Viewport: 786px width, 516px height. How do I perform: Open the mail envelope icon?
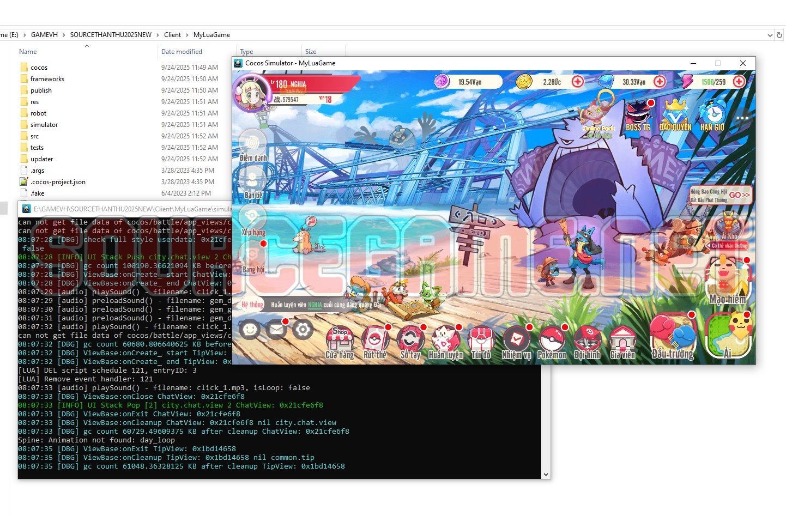point(276,330)
